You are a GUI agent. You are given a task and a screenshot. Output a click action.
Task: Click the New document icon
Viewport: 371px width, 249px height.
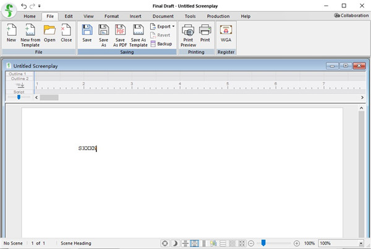pos(11,33)
